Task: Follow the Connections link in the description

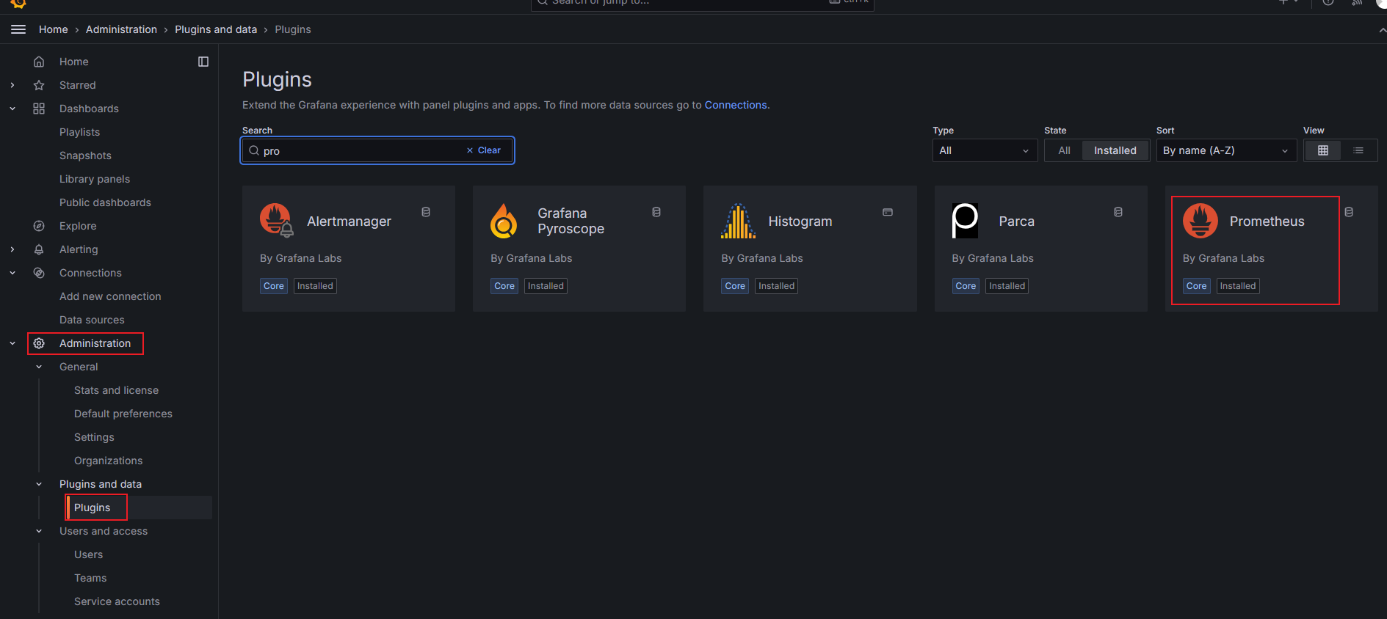Action: pos(736,105)
